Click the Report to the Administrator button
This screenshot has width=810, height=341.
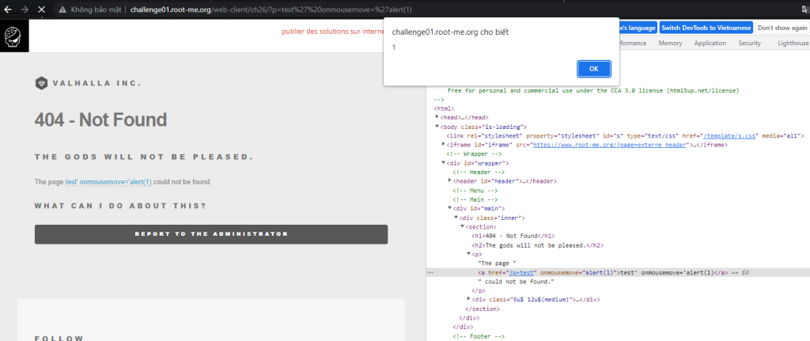[211, 234]
